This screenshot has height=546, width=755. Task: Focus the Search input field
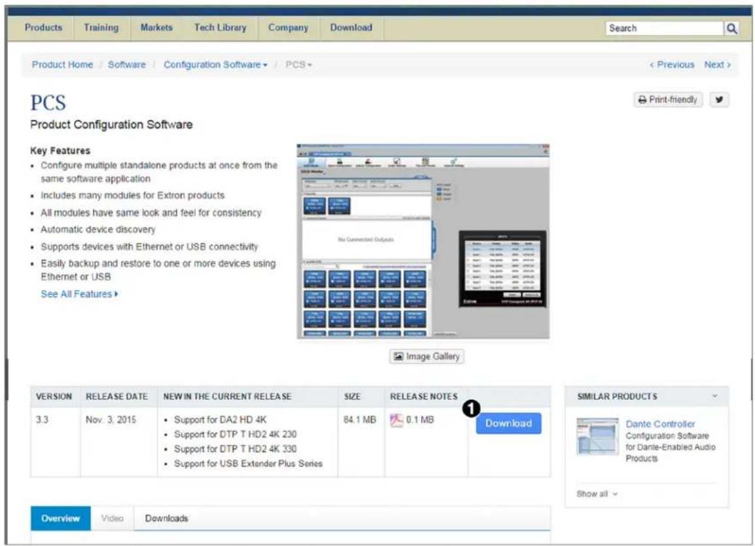click(x=665, y=28)
